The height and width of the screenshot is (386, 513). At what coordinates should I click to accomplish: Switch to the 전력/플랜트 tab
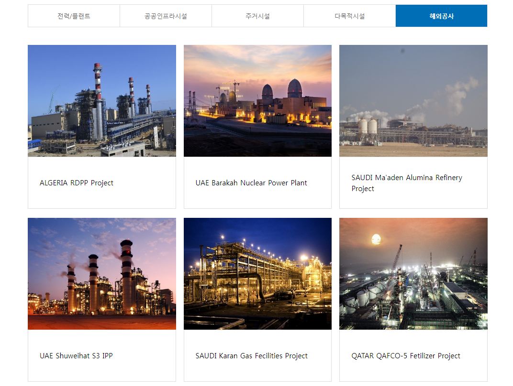click(x=74, y=16)
